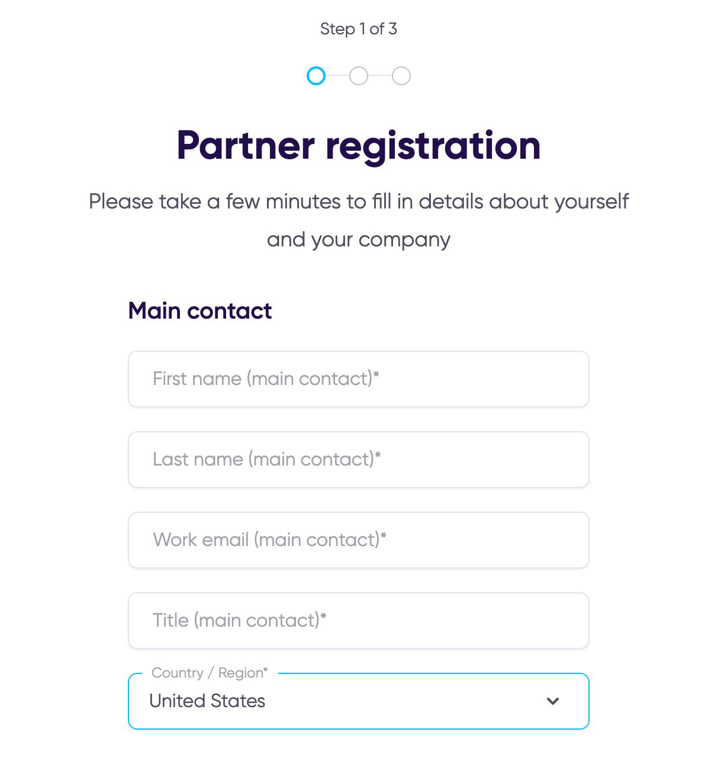The image size is (708, 764).
Task: Focus the Title (main contact) field
Action: point(359,621)
